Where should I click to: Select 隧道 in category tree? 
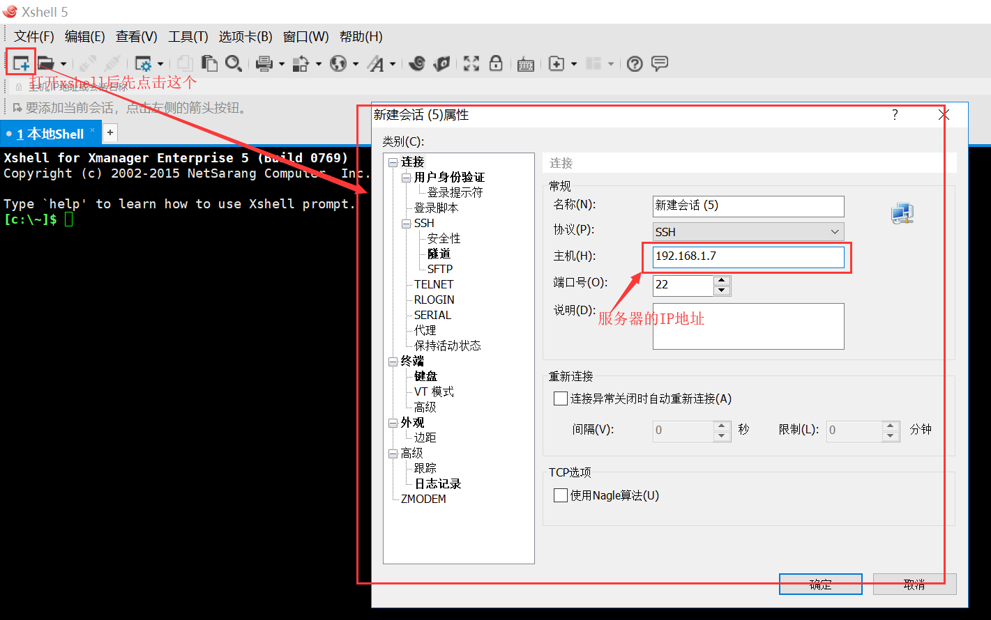click(x=439, y=254)
